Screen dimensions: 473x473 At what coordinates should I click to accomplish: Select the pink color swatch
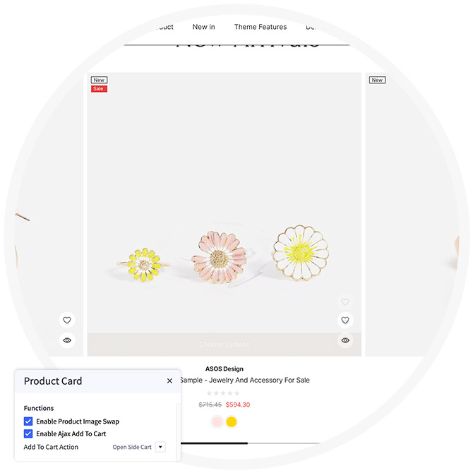(x=217, y=422)
